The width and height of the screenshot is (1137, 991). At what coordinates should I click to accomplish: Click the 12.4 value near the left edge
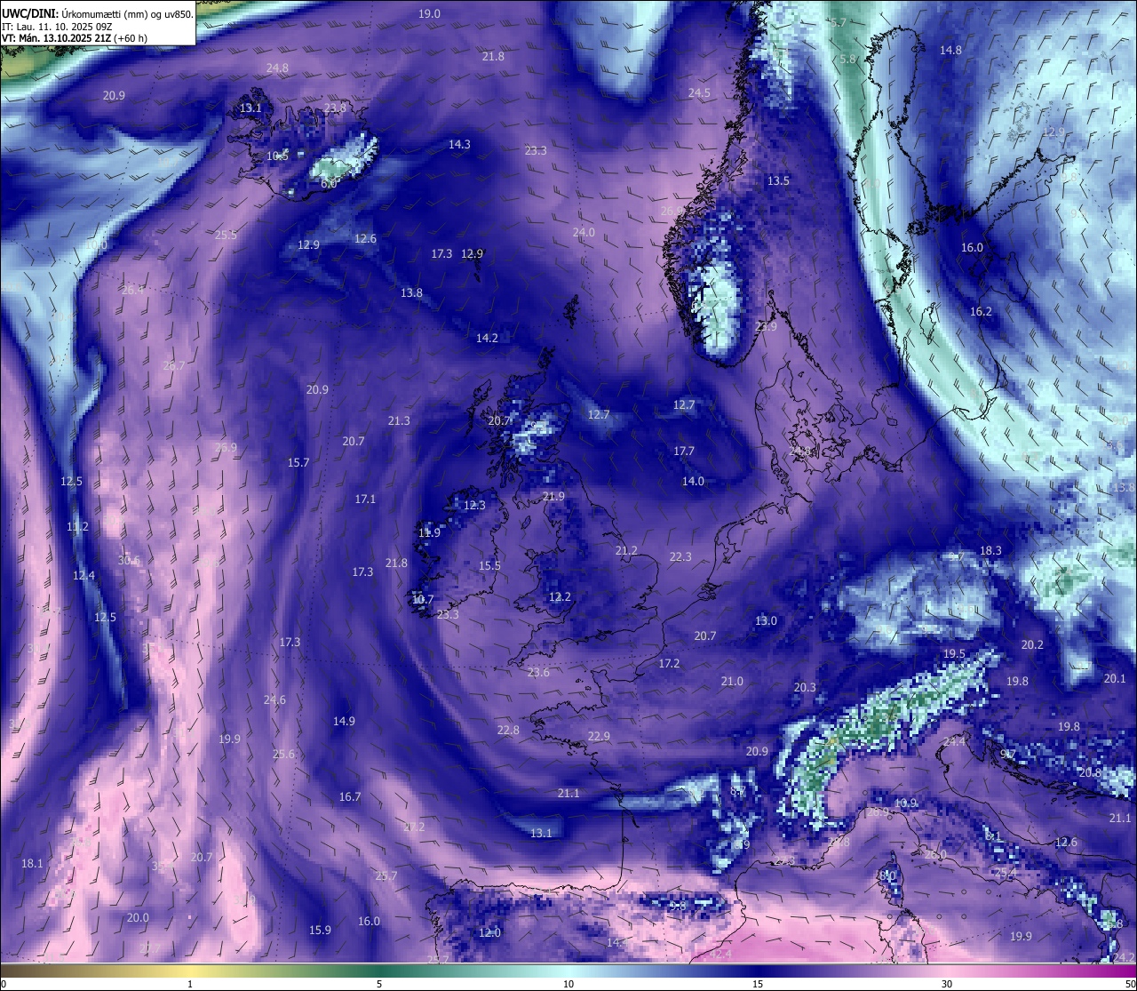[x=83, y=575]
